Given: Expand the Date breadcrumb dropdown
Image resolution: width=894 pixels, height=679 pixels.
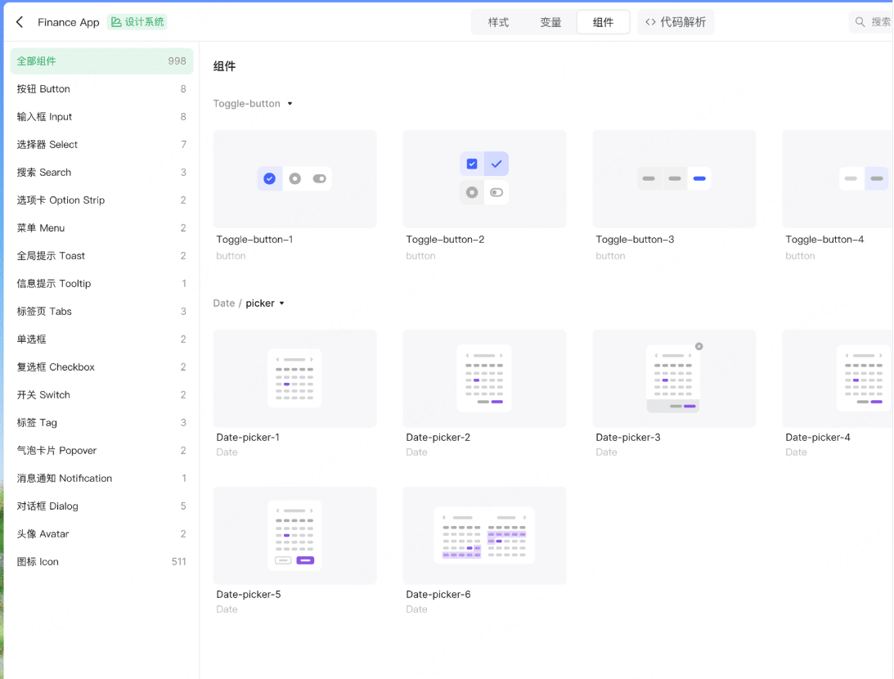Looking at the screenshot, I should [224, 303].
